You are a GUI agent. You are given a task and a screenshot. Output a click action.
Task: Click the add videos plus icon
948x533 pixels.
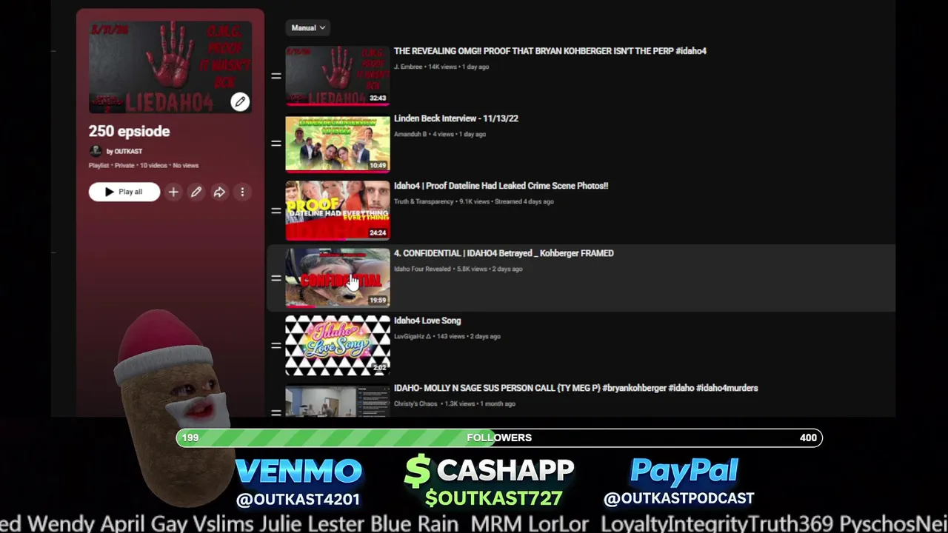(x=173, y=192)
